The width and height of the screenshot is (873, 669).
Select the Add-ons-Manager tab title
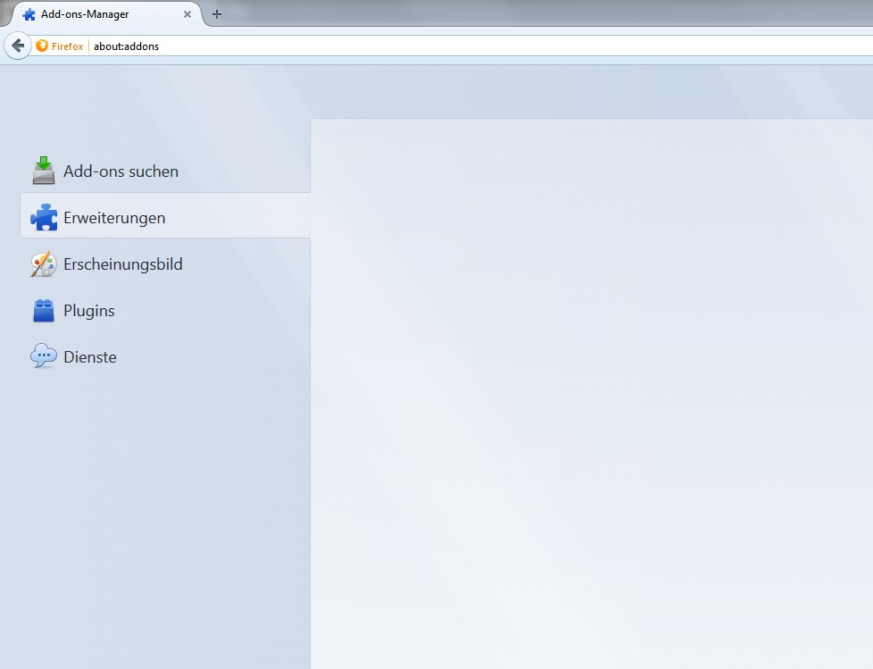[85, 14]
